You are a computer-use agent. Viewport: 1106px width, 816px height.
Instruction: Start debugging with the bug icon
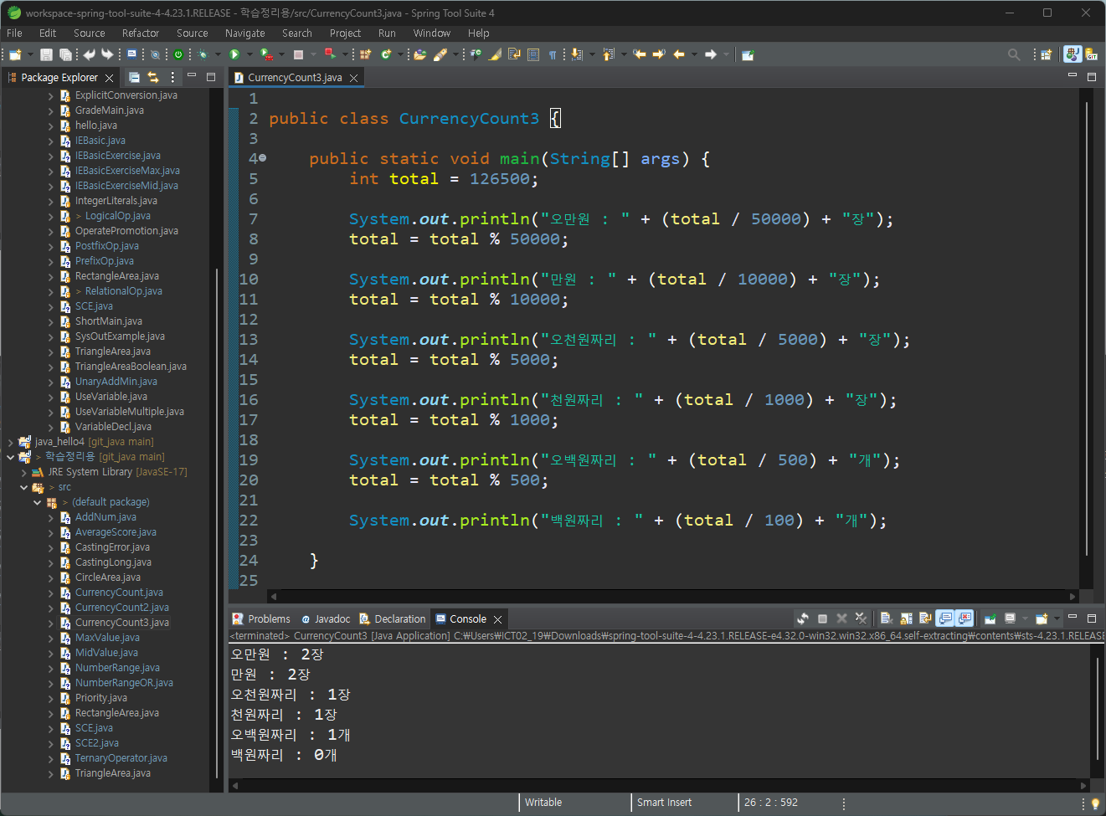pyautogui.click(x=203, y=54)
